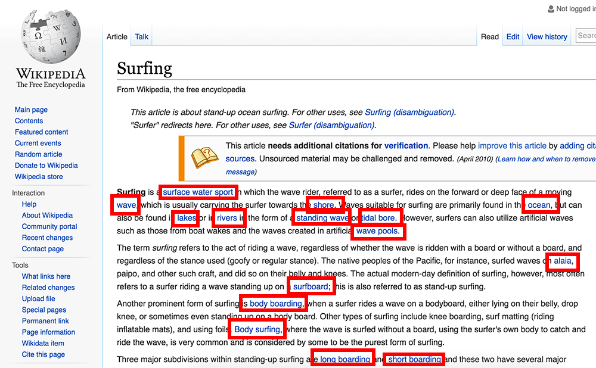The image size is (596, 368).
Task: Load a Random article
Action: click(x=38, y=154)
